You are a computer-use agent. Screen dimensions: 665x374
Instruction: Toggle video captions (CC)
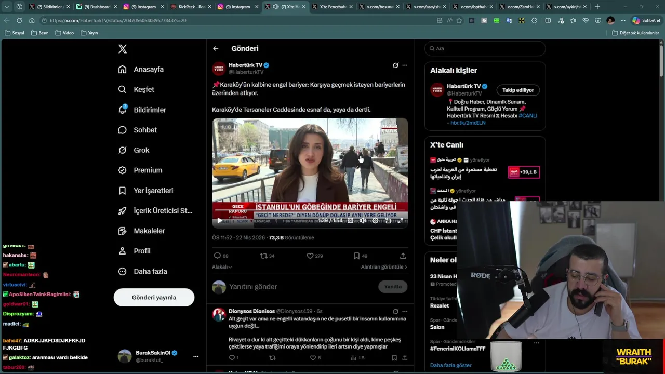[x=351, y=221]
